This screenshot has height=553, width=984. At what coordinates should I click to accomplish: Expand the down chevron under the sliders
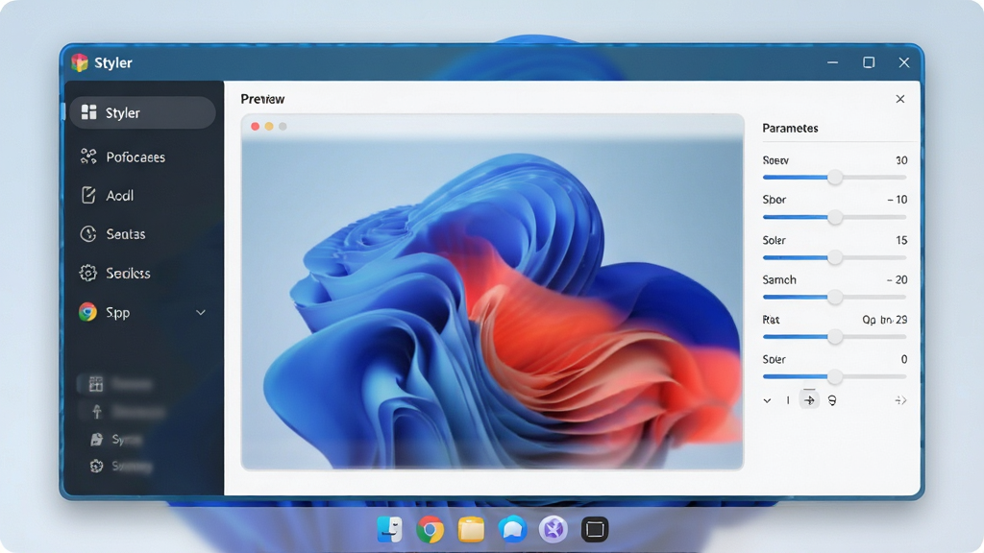click(767, 400)
